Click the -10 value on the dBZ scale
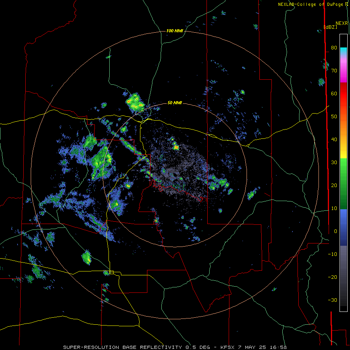The height and width of the screenshot is (350, 350). coord(332,254)
